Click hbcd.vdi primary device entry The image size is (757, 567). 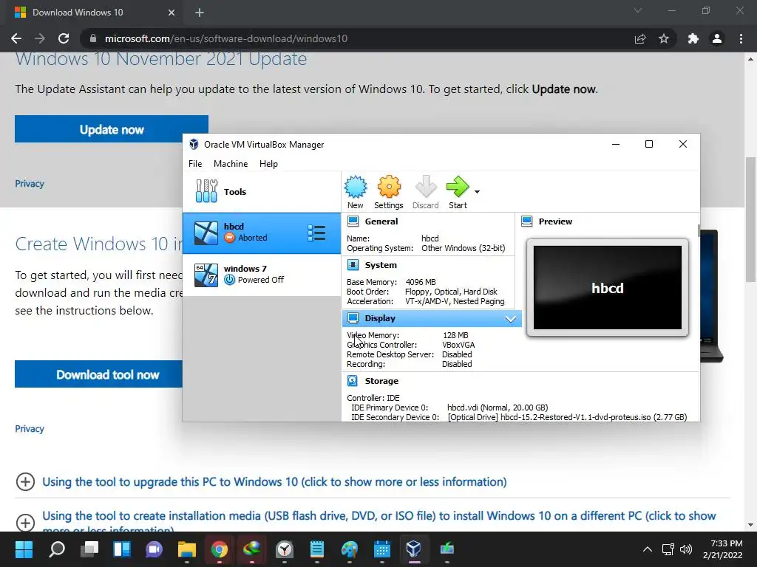click(498, 408)
